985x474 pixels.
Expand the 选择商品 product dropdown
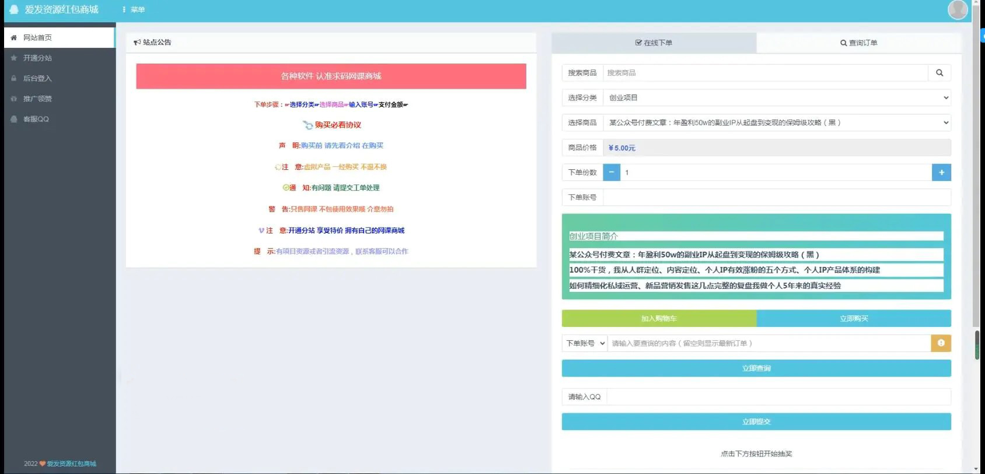[777, 123]
